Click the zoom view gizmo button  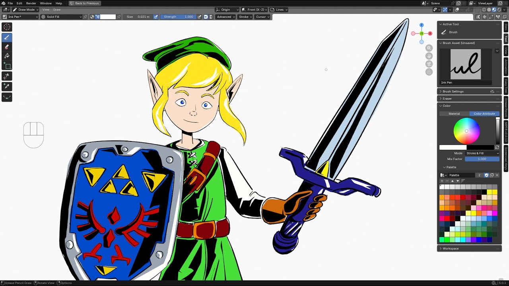point(429,48)
